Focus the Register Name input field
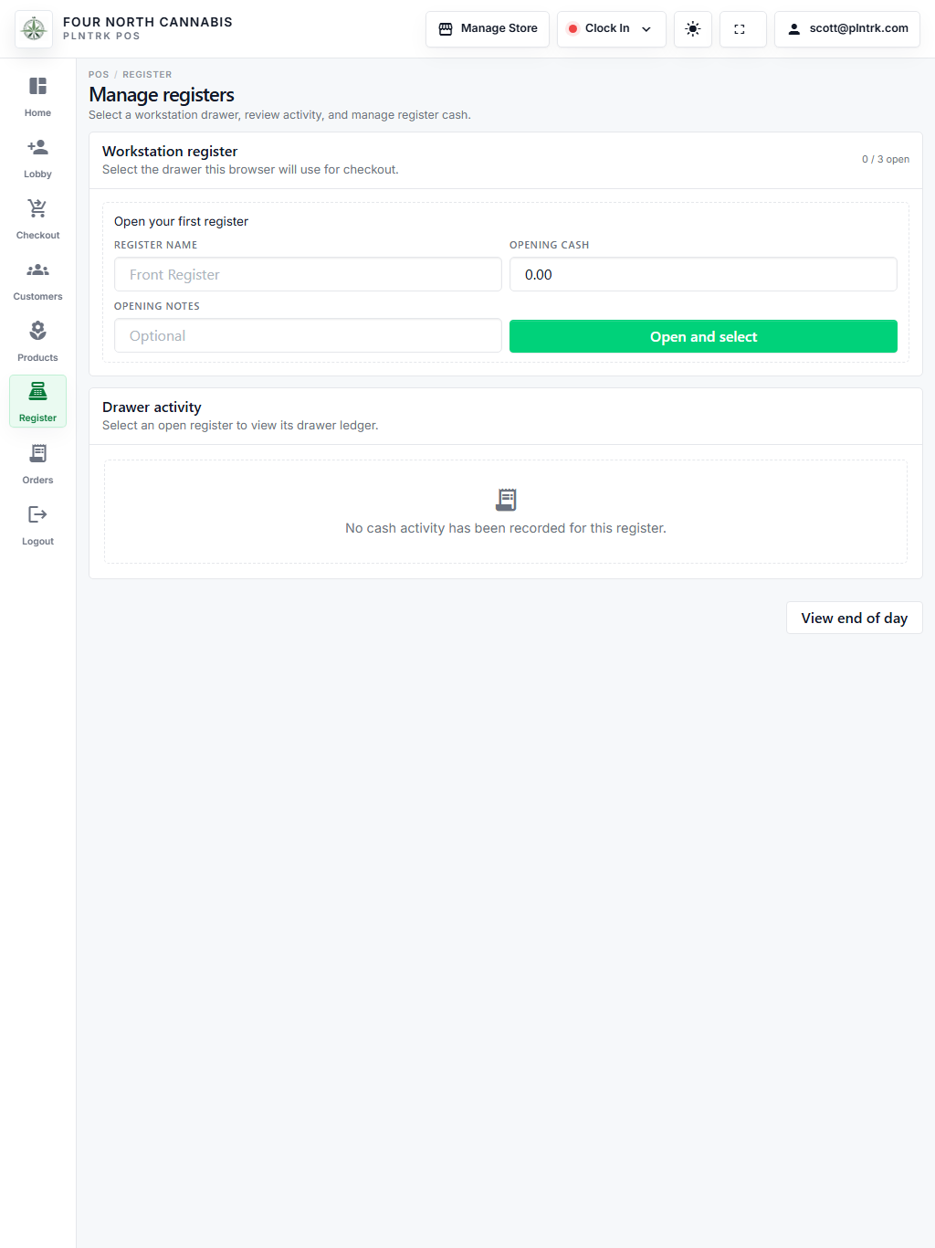This screenshot has width=935, height=1248. [308, 274]
